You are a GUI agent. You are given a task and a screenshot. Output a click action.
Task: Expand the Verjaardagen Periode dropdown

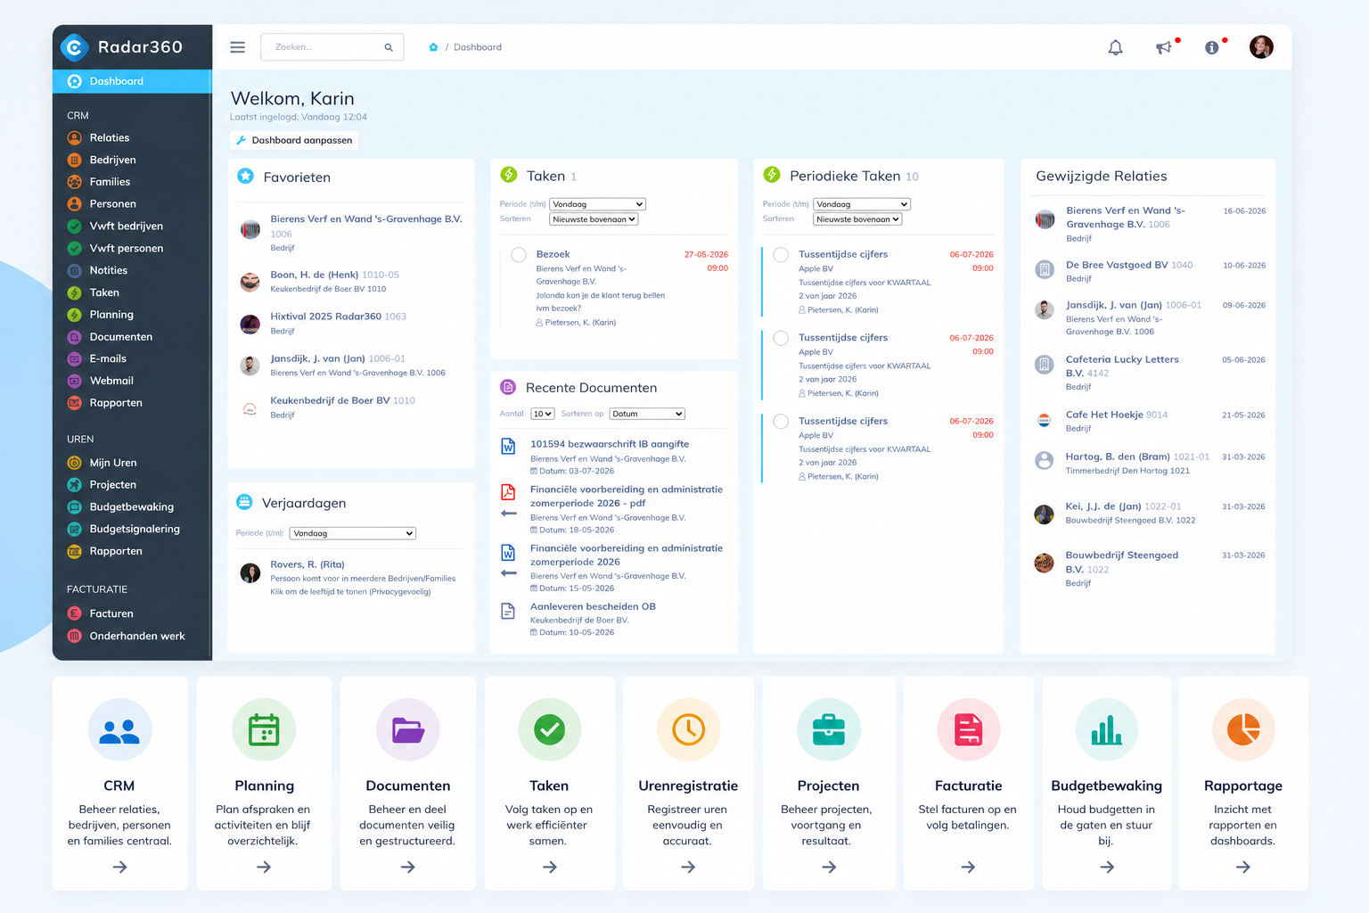click(x=353, y=533)
